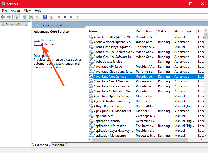Click gear icon of Advantage Upgrade Service
208x153 pixels.
click(90, 96)
